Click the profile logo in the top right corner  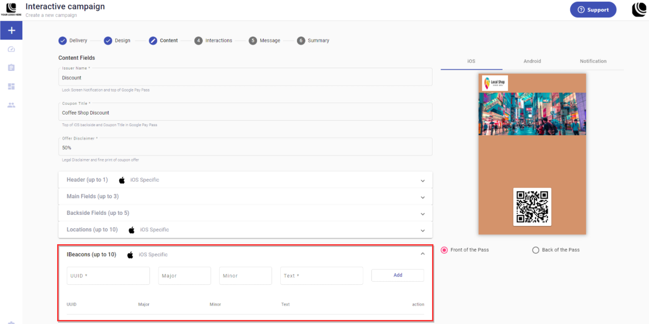(x=639, y=9)
